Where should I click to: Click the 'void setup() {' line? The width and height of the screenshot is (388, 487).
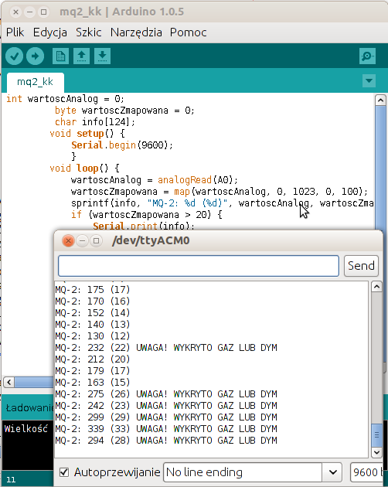click(87, 134)
